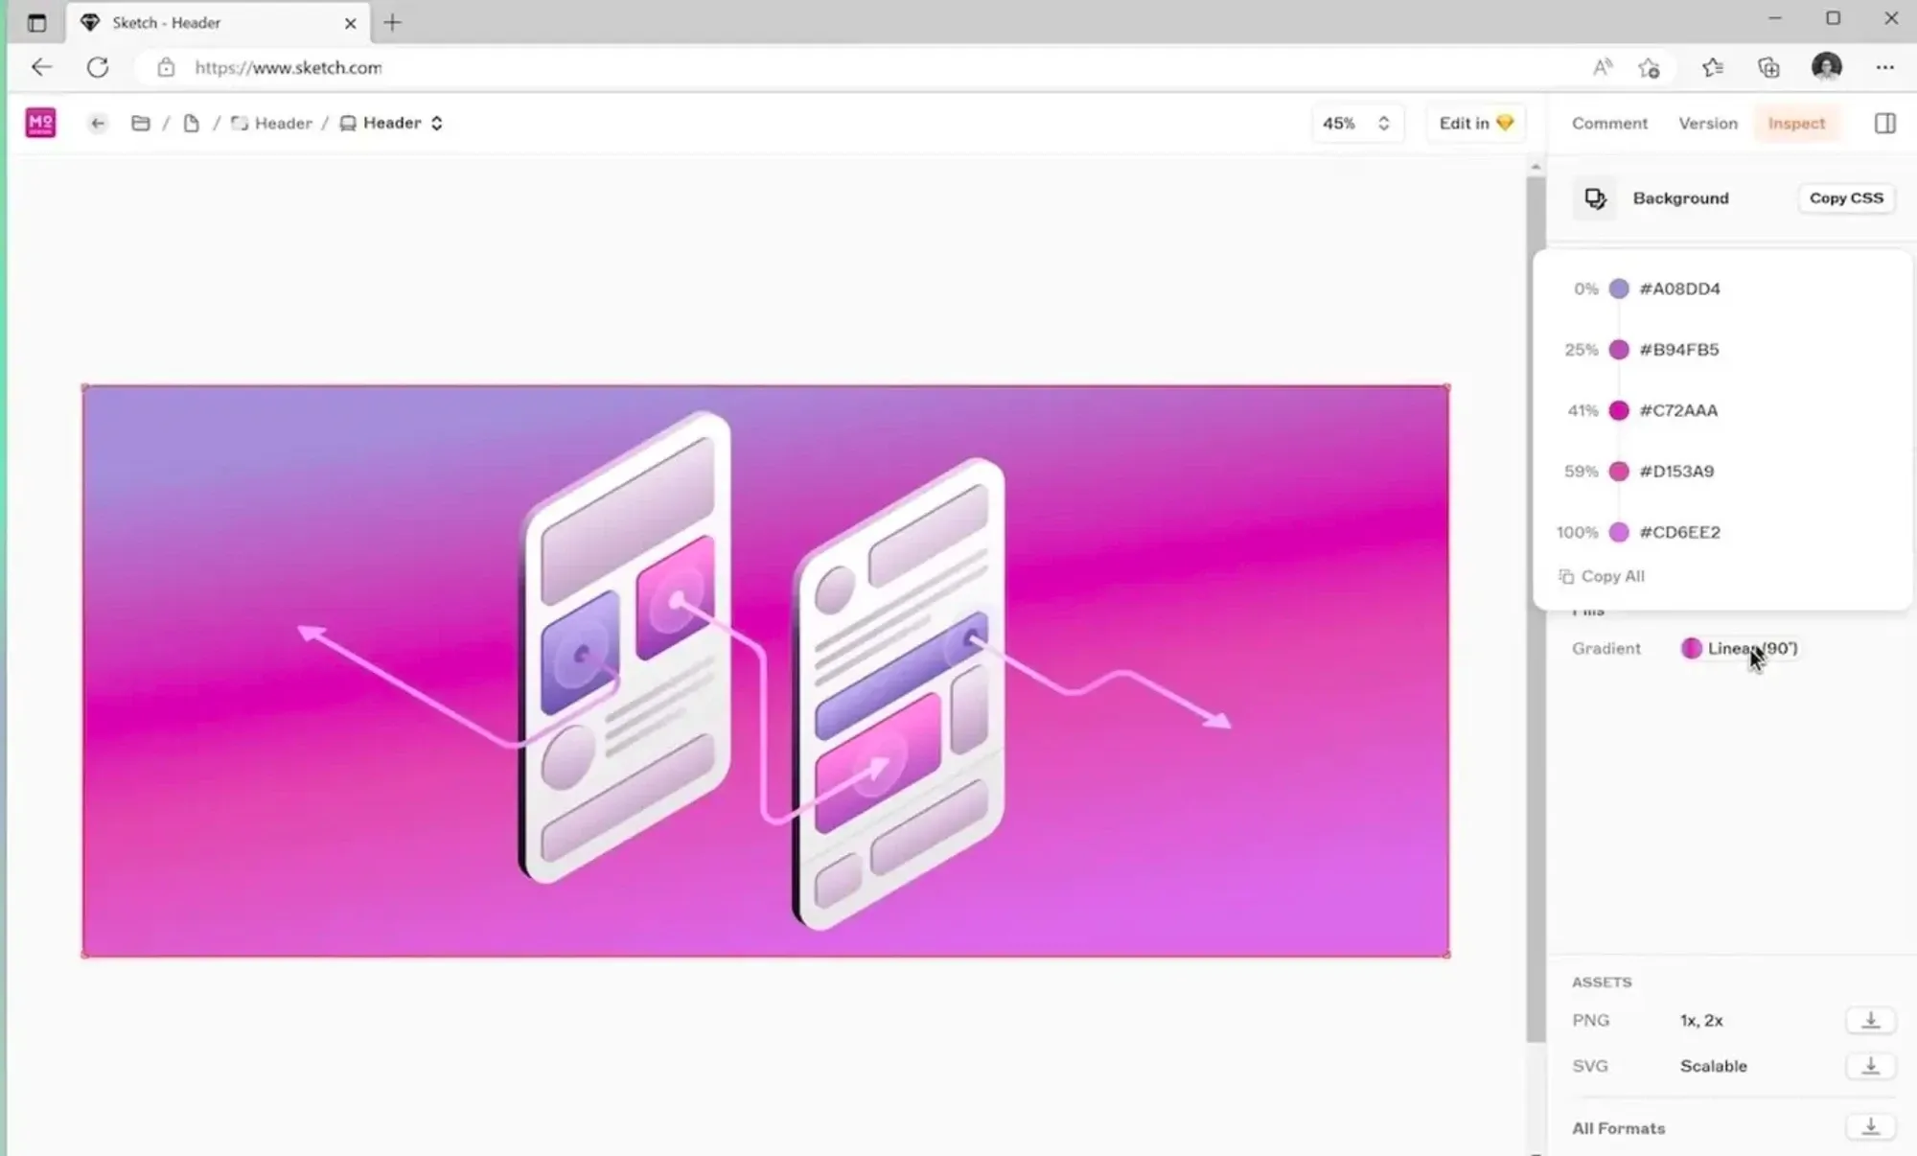Image resolution: width=1917 pixels, height=1156 pixels.
Task: Open the Header page breadcrumb
Action: [272, 123]
